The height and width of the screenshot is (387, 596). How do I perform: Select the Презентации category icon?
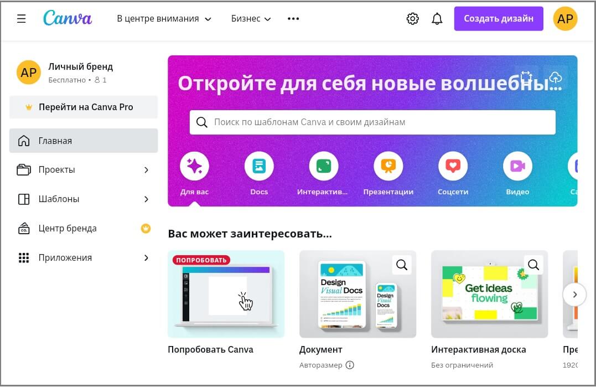(388, 166)
